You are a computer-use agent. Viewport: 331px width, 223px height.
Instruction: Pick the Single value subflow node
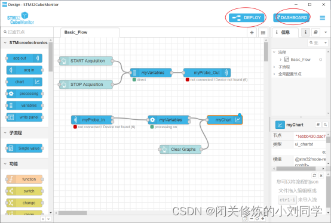click(24, 148)
